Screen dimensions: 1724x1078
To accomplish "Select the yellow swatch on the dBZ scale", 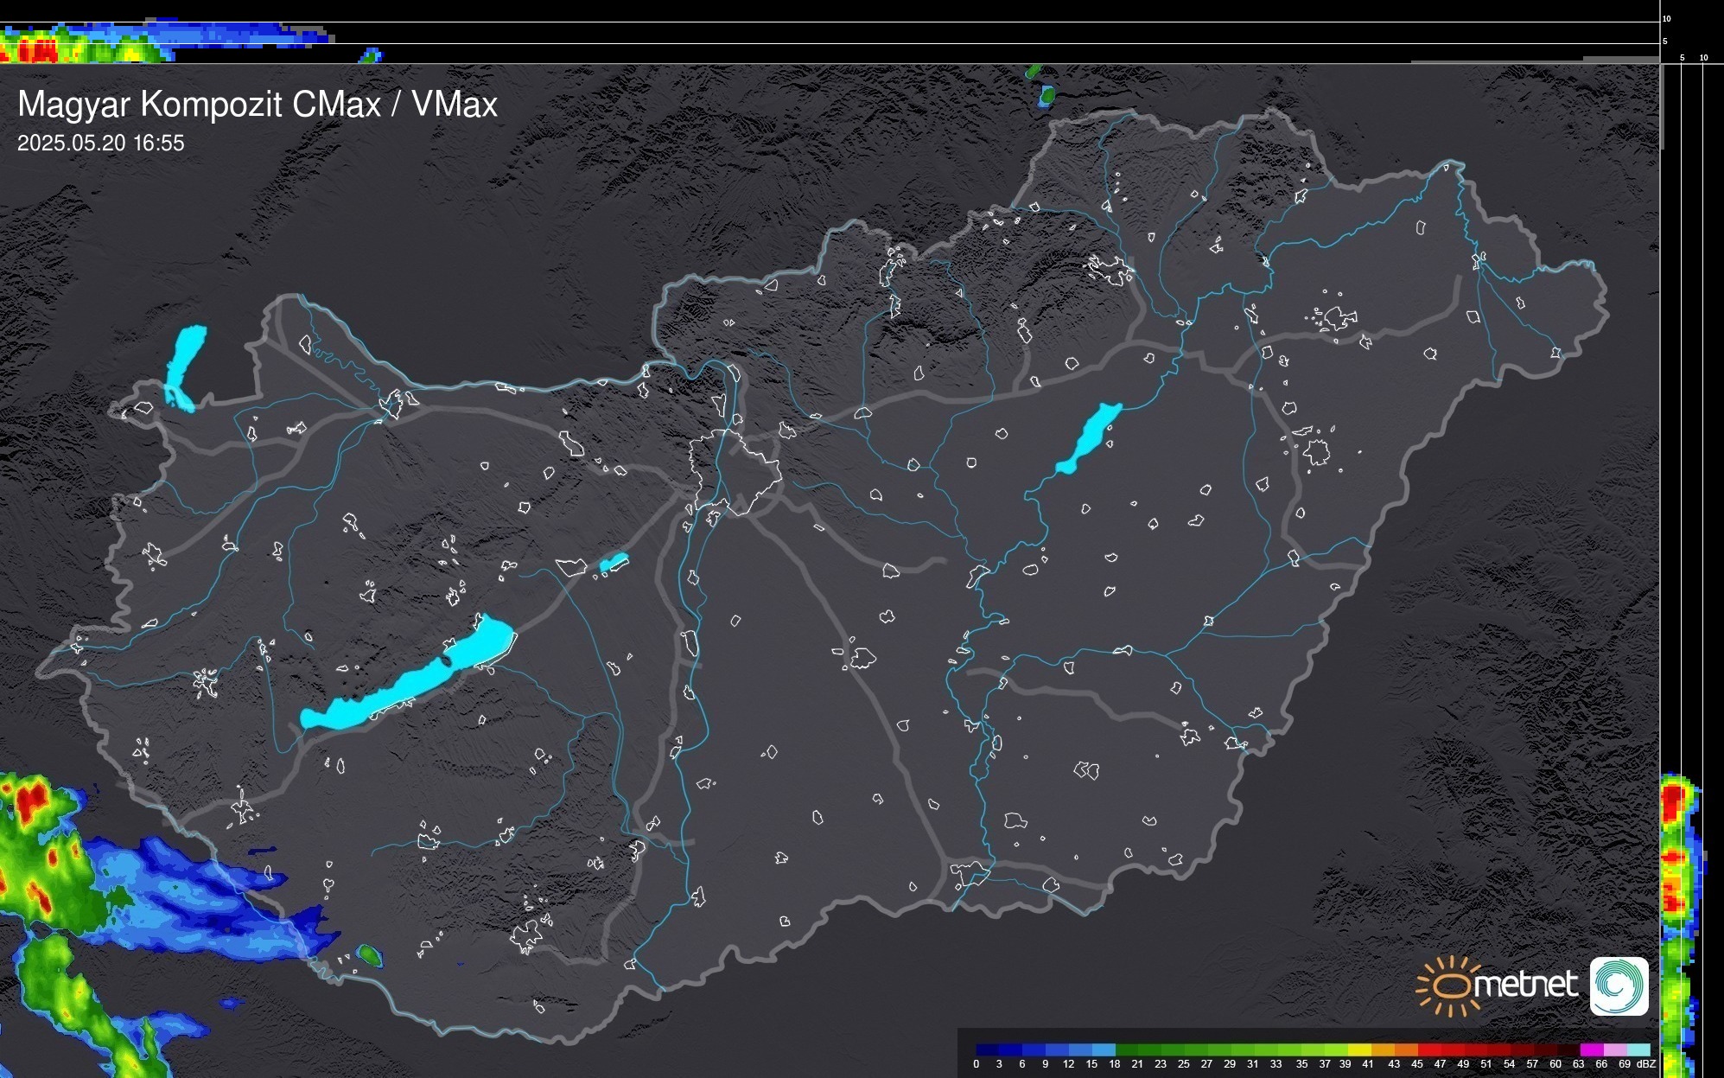I will pyautogui.click(x=1359, y=1049).
